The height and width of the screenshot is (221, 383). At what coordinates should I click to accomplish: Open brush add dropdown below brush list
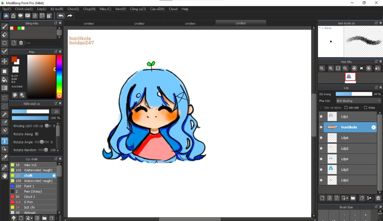tap(29, 218)
